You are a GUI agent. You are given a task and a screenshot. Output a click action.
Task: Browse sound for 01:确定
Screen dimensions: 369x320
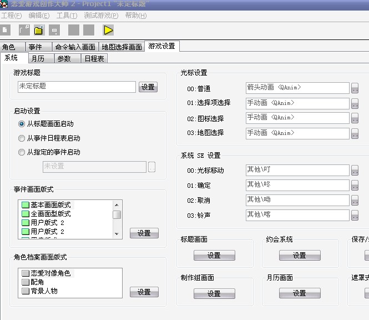pos(355,185)
